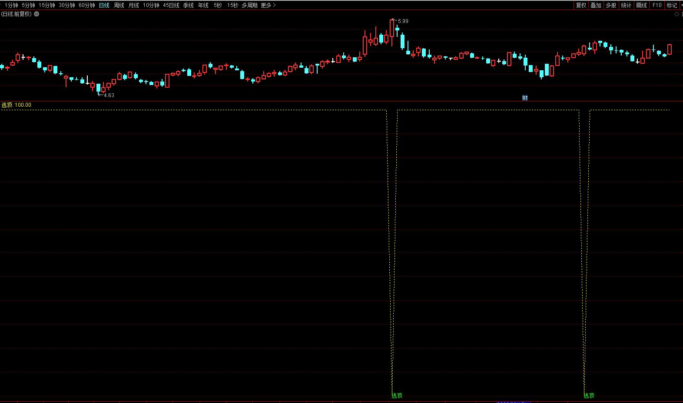Click the 4.63 low price label
683x403 pixels.
point(109,95)
